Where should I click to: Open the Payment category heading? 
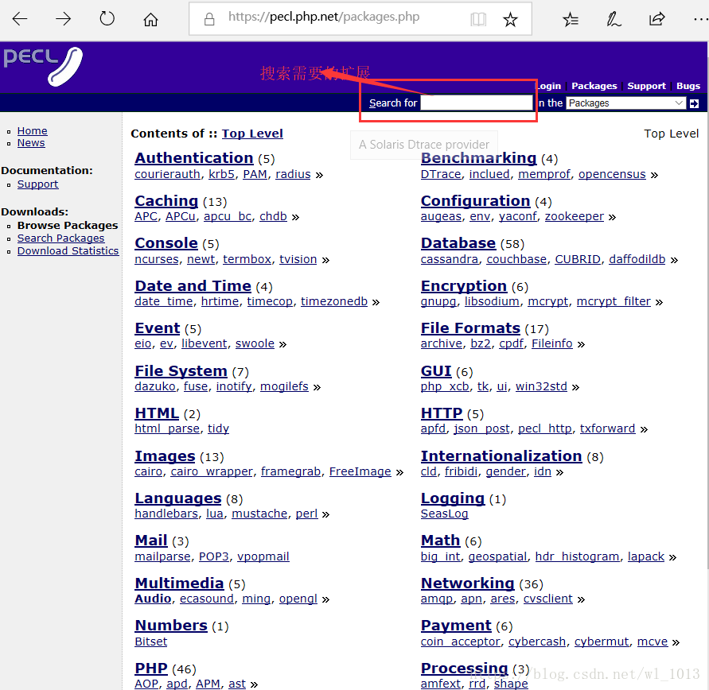point(456,626)
